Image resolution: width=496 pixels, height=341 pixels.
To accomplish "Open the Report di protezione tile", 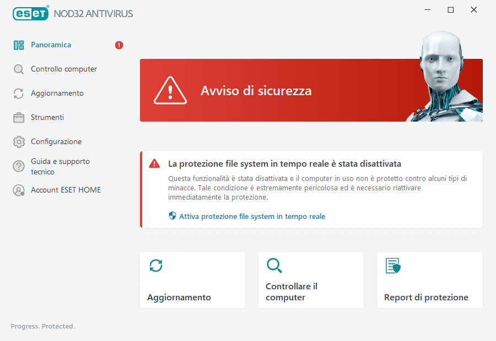I will pyautogui.click(x=429, y=280).
